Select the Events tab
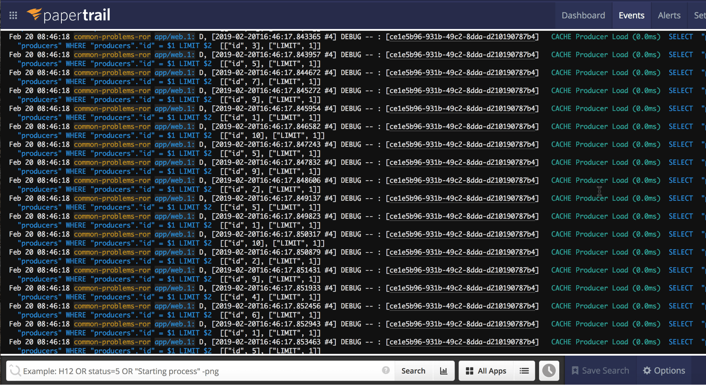 (x=631, y=15)
